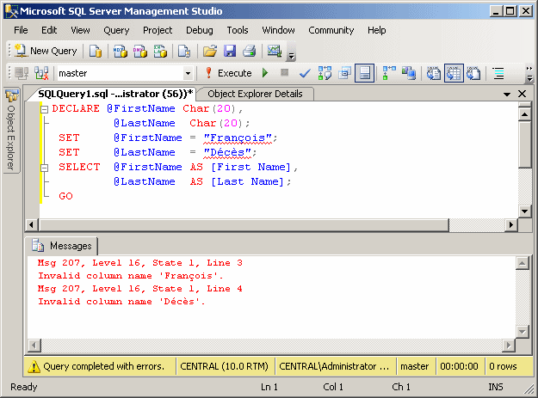Viewport: 538px width, 398px height.
Task: Switch output to Results to File
Action: tap(473, 73)
